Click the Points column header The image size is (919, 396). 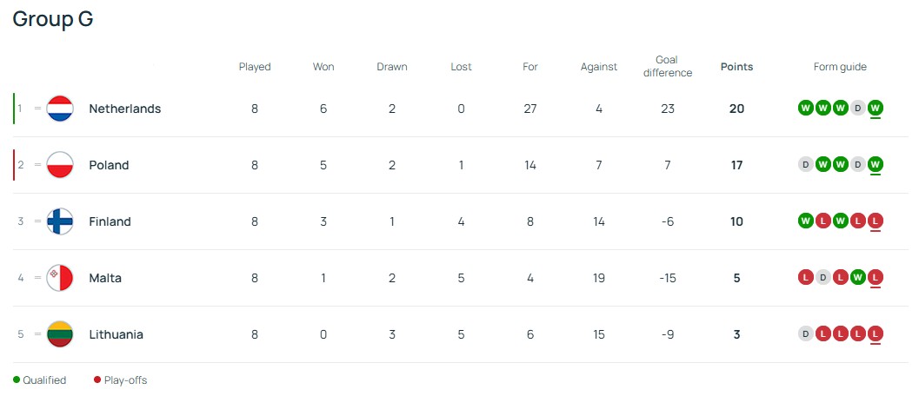(736, 67)
